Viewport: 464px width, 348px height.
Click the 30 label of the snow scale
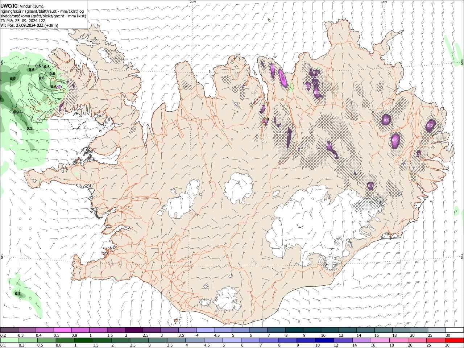click(x=448, y=335)
